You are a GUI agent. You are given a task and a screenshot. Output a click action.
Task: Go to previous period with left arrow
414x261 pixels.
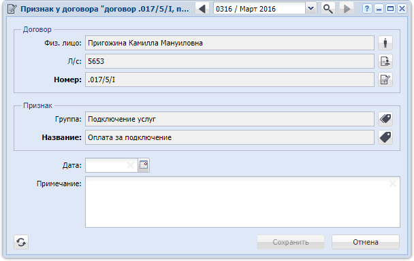(x=202, y=9)
